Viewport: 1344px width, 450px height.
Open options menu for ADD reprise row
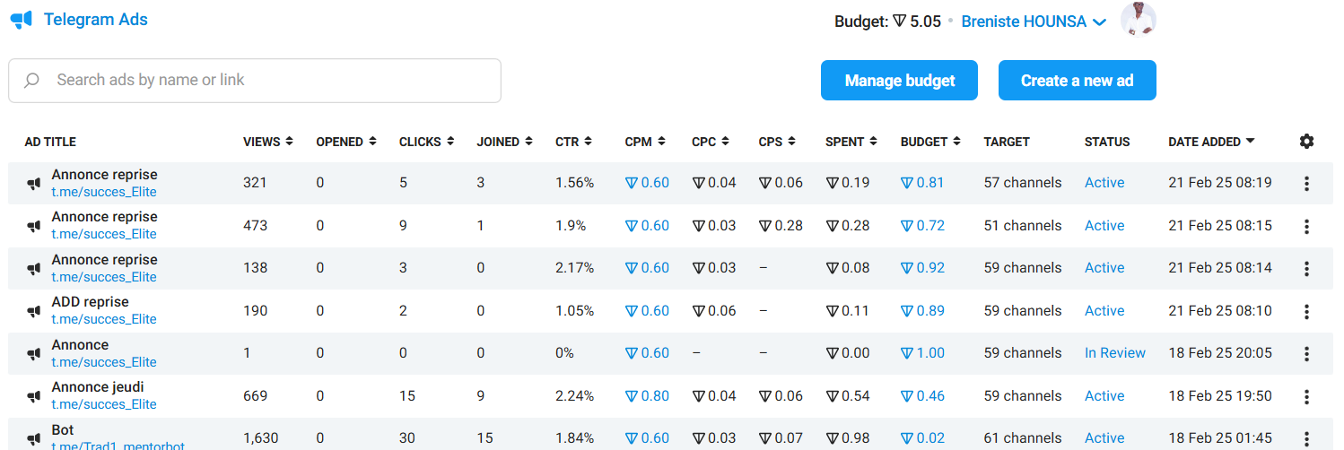1306,311
